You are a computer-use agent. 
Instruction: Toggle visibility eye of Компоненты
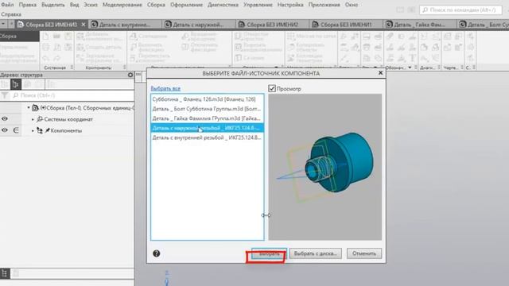coord(5,130)
